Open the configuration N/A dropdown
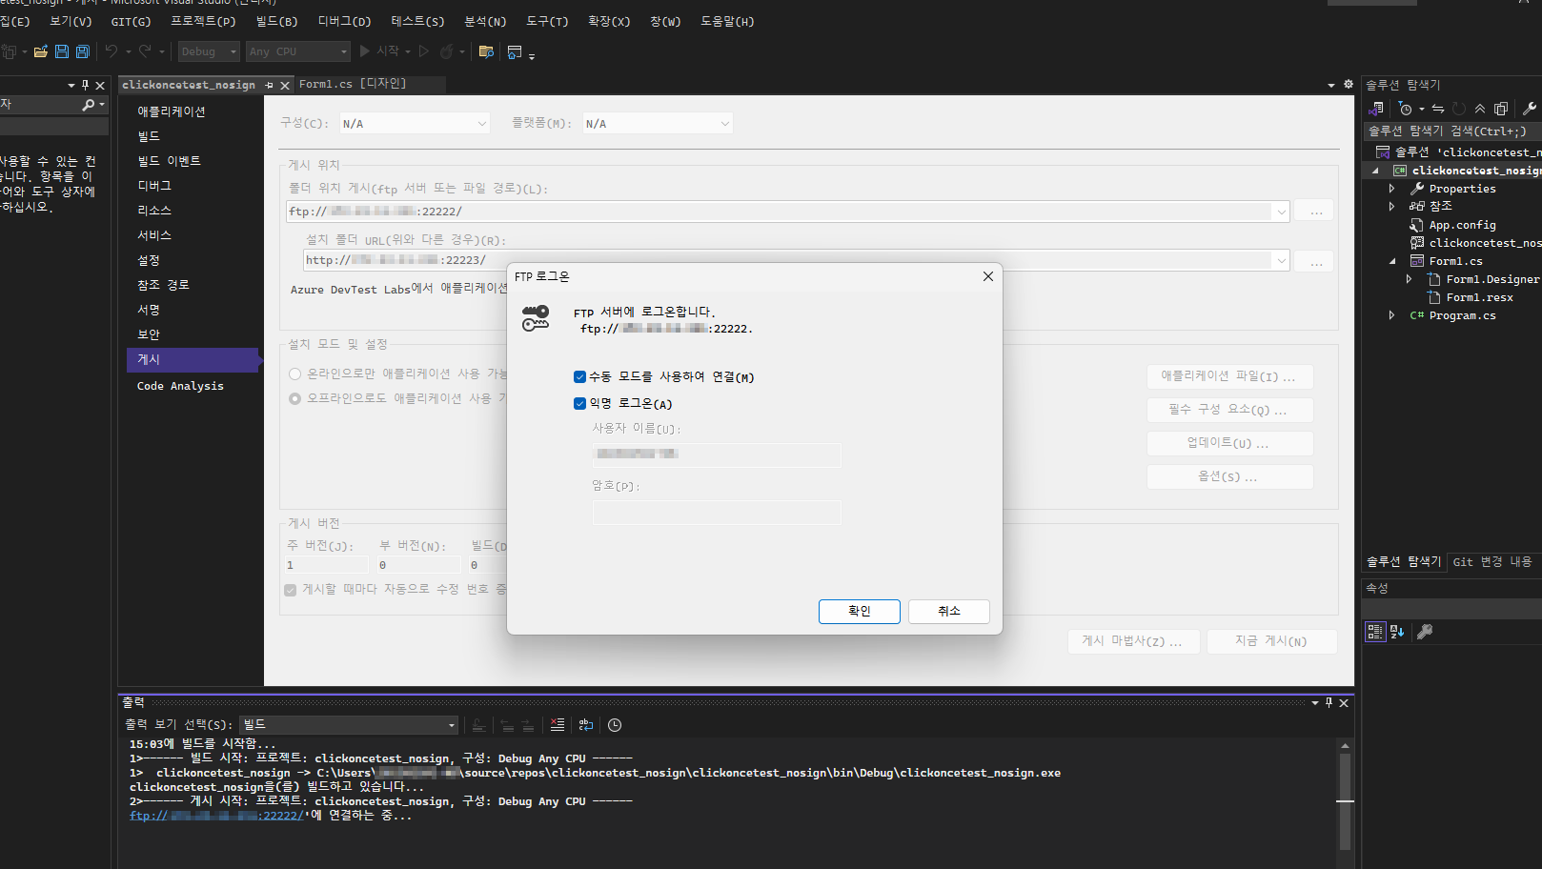This screenshot has height=869, width=1542. coord(415,124)
